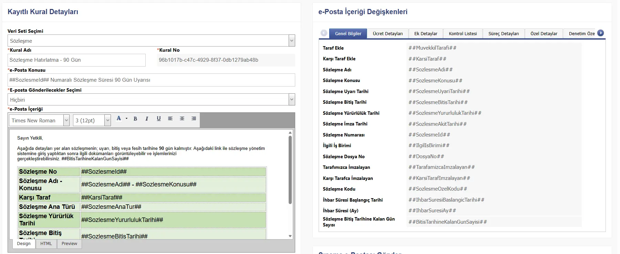Viewport: 620px width, 254px height.
Task: Click the e-Posta Konusu input field
Action: click(x=151, y=80)
